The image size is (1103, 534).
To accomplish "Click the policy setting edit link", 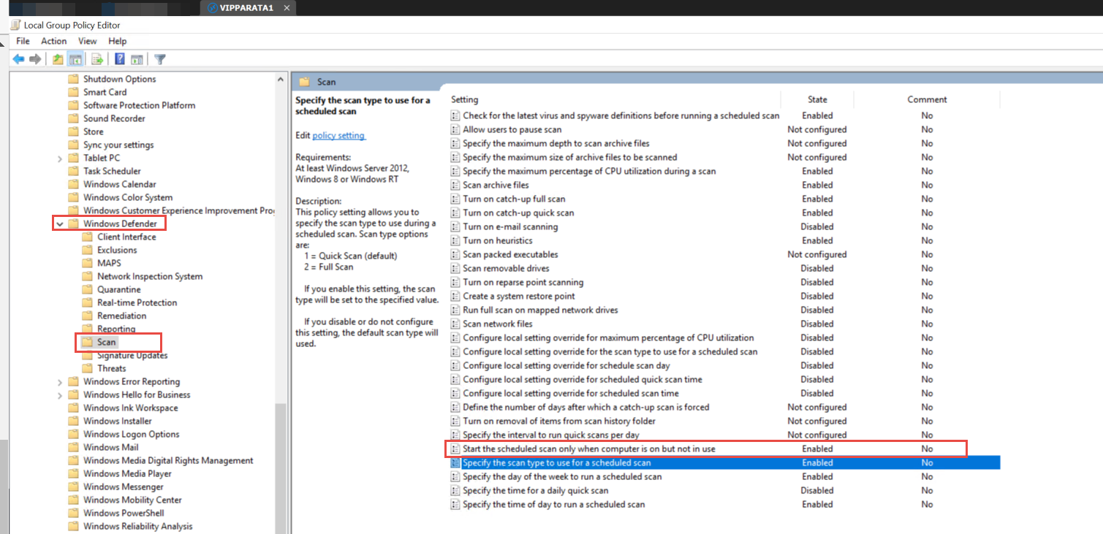I will coord(338,135).
